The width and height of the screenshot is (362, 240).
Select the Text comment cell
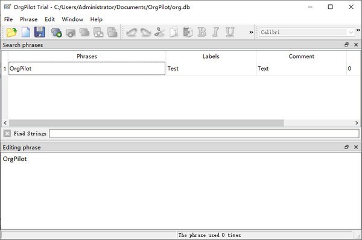301,69
